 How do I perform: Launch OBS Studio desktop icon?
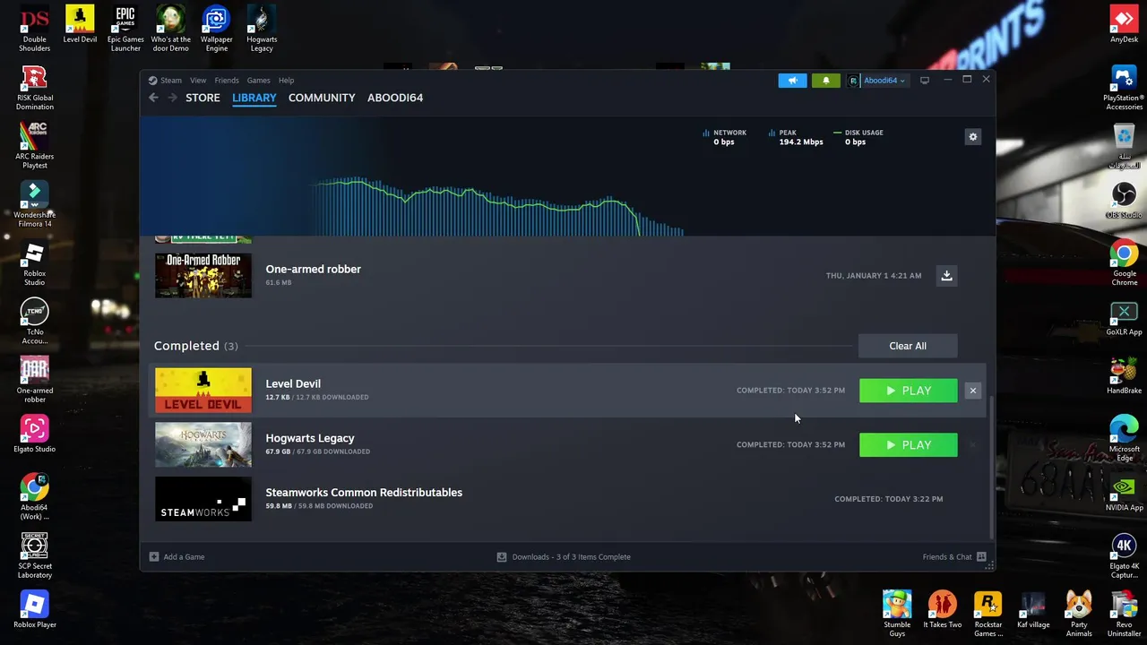[x=1124, y=201]
